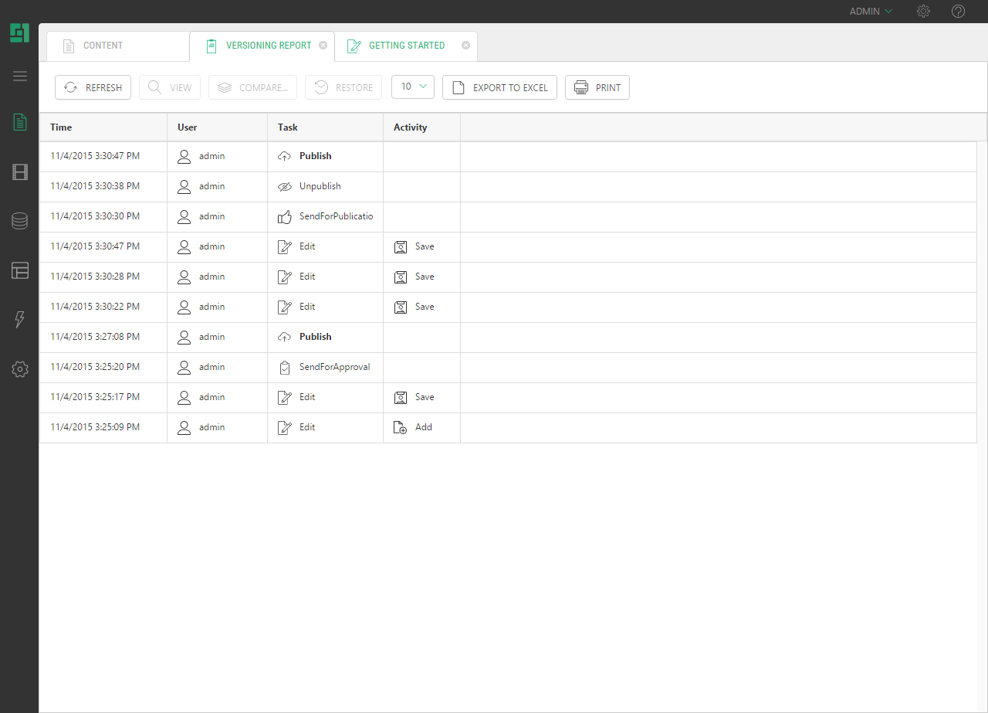Open the Media film strip icon
Screen dimensions: 988x713
coord(20,172)
